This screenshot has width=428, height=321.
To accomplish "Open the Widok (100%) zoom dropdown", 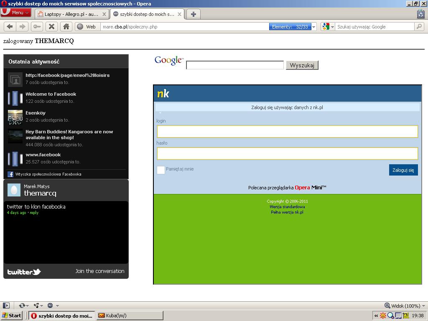I will pyautogui.click(x=405, y=306).
